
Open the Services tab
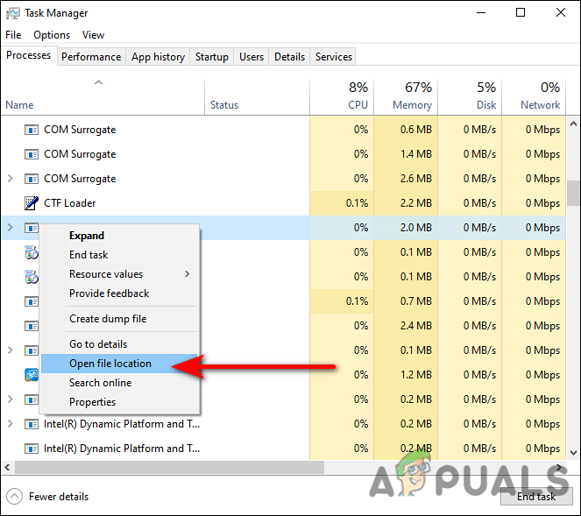(334, 57)
